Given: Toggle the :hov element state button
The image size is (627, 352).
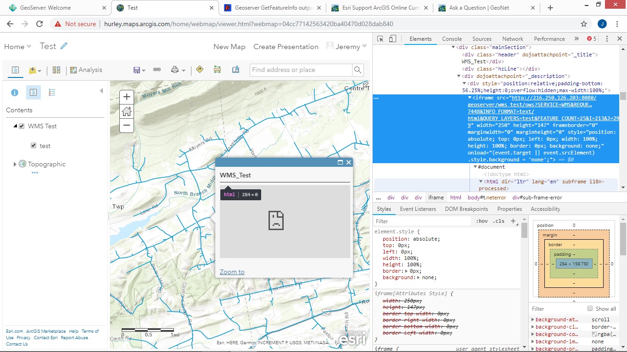Looking at the screenshot, I should coord(482,221).
